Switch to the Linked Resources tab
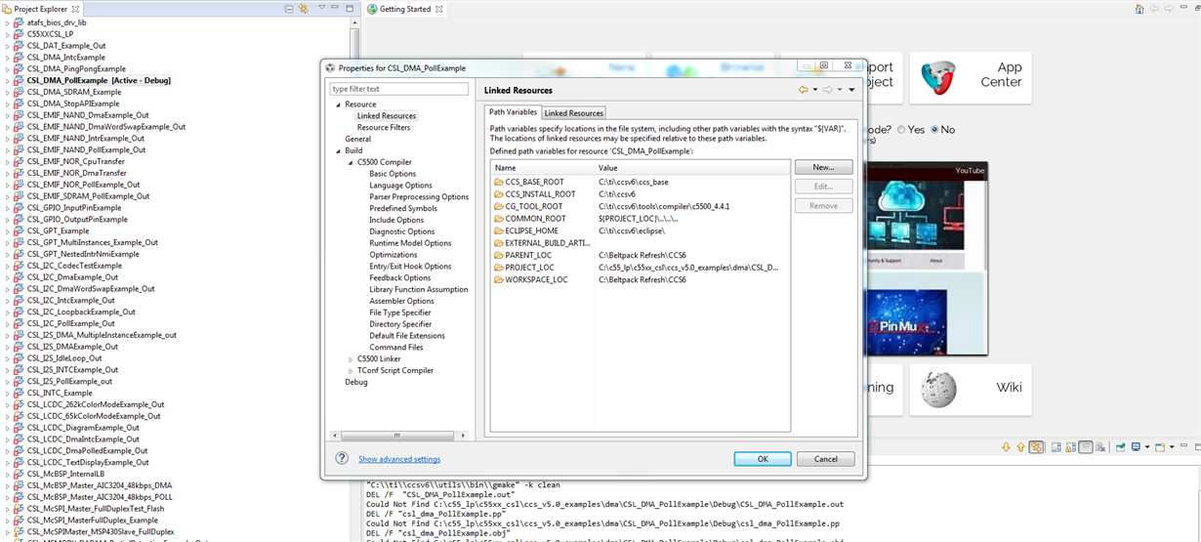The image size is (1201, 542). pyautogui.click(x=574, y=113)
